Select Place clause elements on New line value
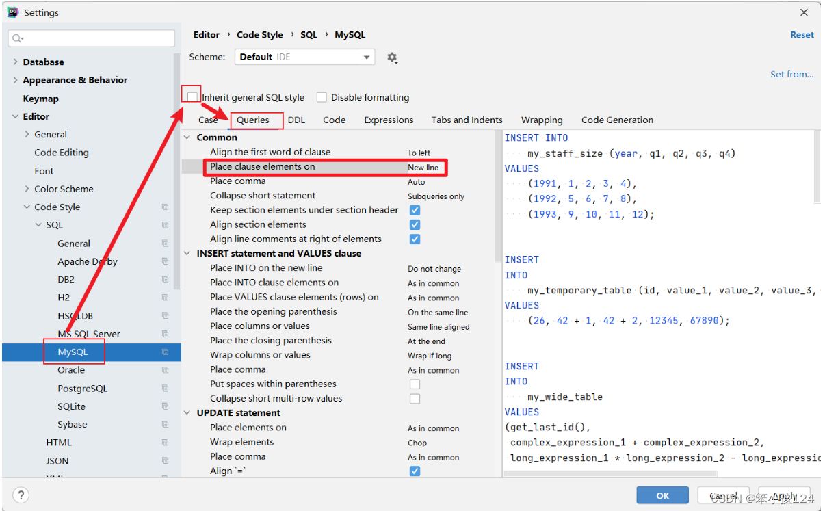 coord(423,167)
